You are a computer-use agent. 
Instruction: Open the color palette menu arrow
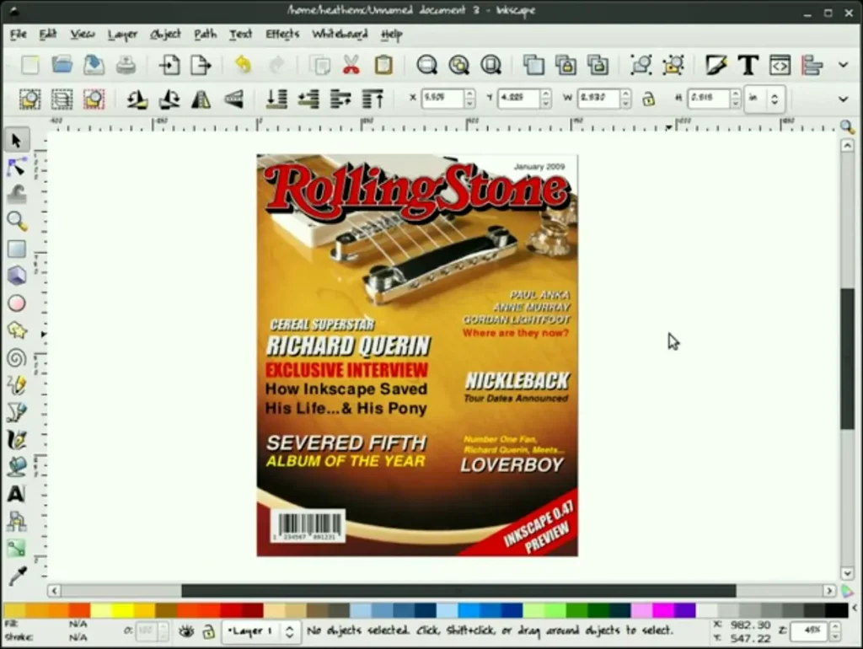[855, 609]
